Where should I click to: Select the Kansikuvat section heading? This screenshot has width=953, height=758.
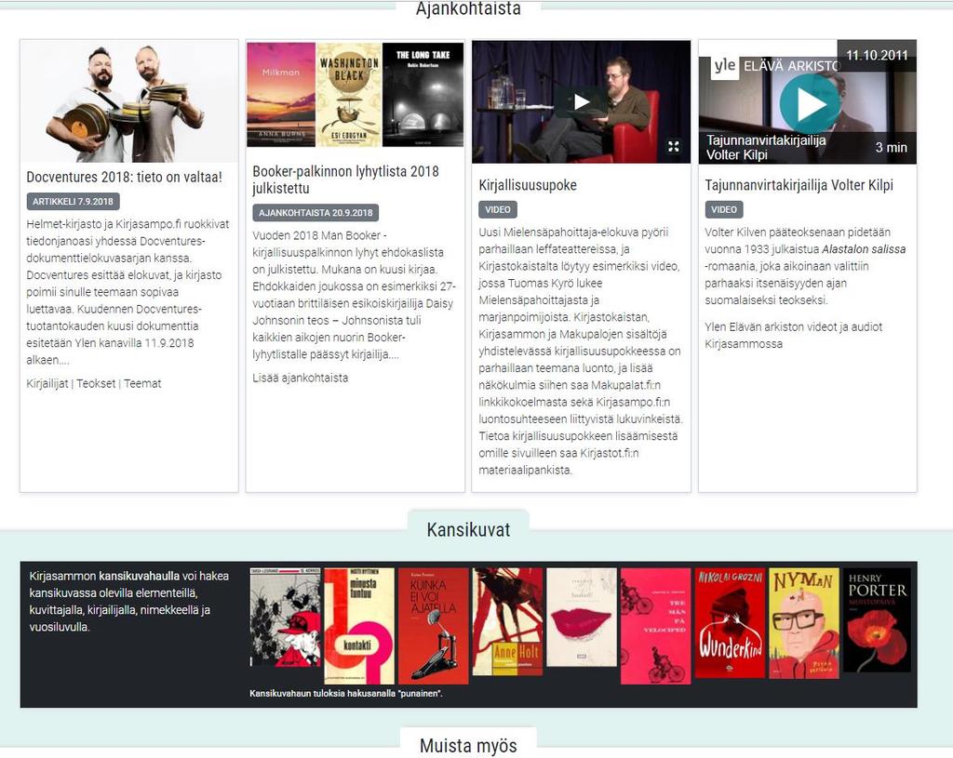click(469, 529)
